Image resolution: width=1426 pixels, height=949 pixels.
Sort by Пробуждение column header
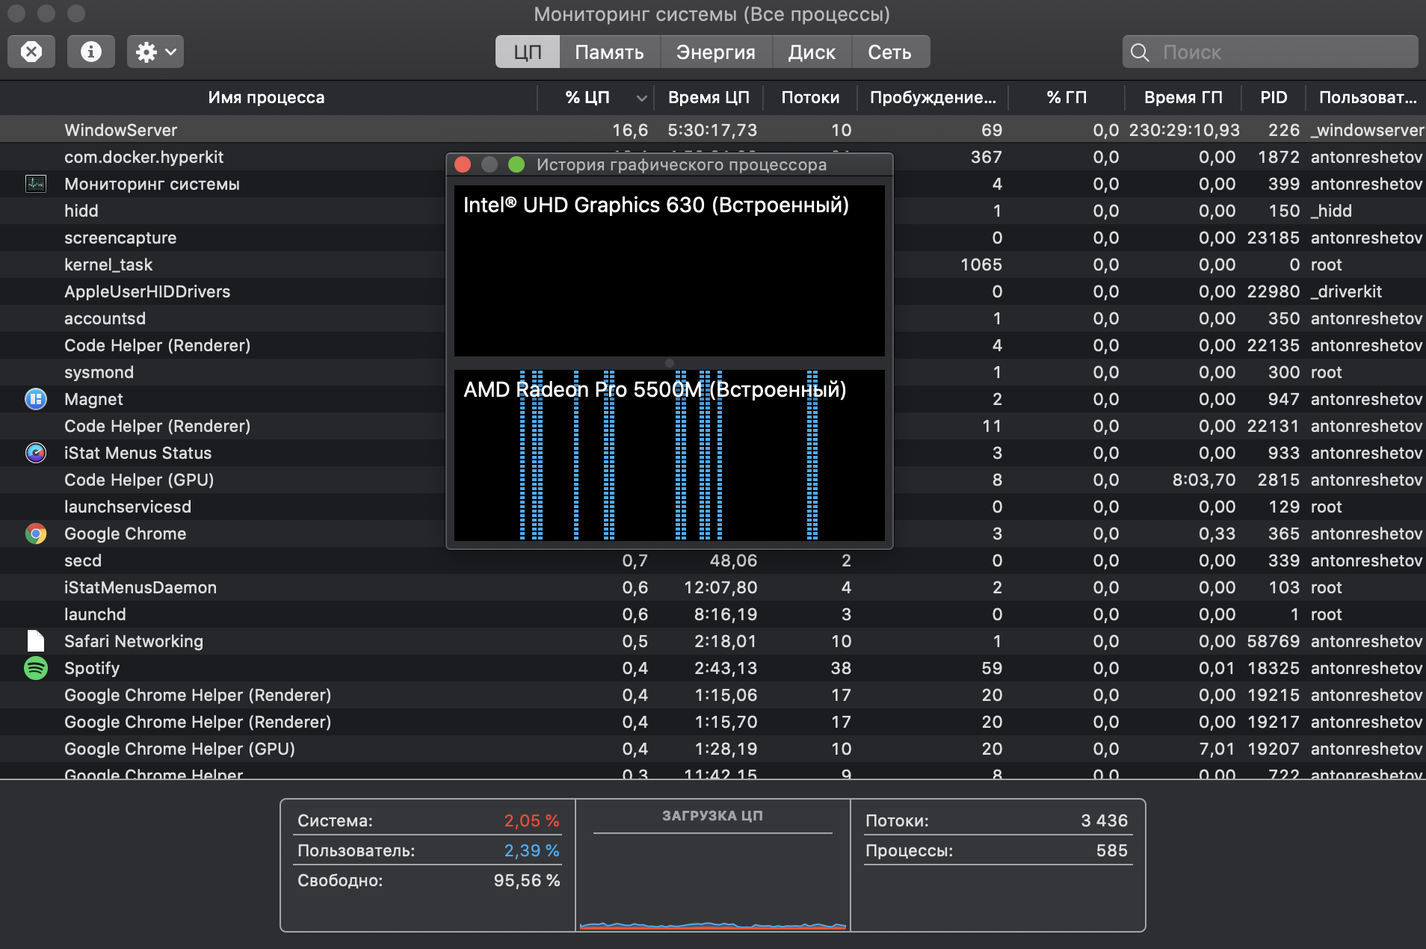click(x=933, y=97)
